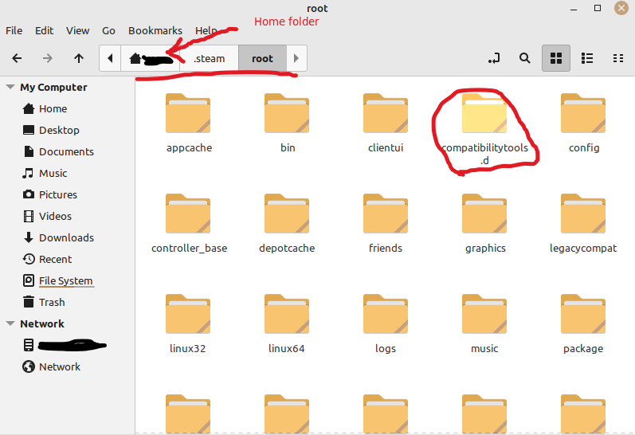Open Documents in the sidebar
Screen dimensions: 635x435
[x=58, y=151]
